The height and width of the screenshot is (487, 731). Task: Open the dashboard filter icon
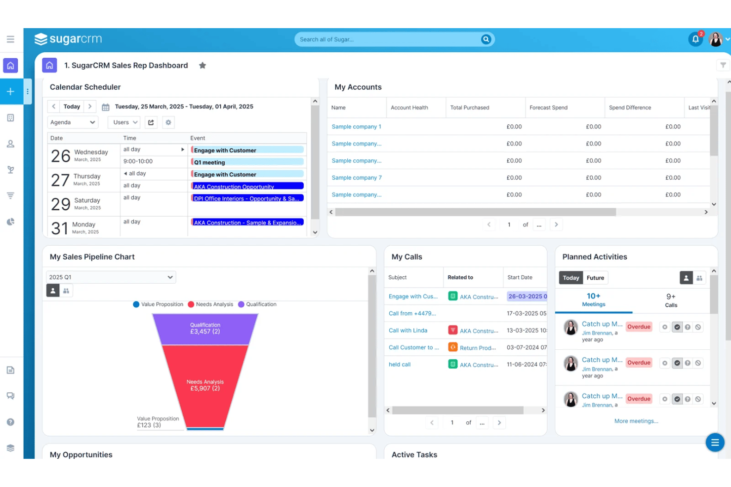point(723,65)
